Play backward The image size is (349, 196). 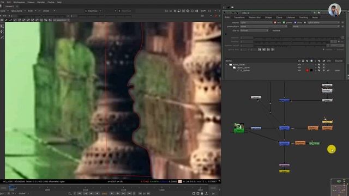click(x=91, y=194)
